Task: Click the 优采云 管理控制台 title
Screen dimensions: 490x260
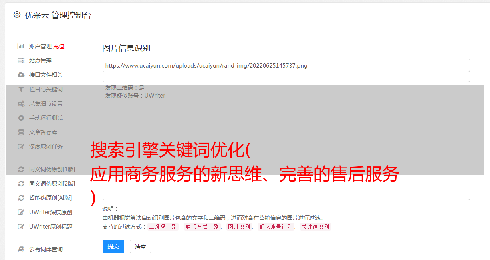Action: click(58, 15)
